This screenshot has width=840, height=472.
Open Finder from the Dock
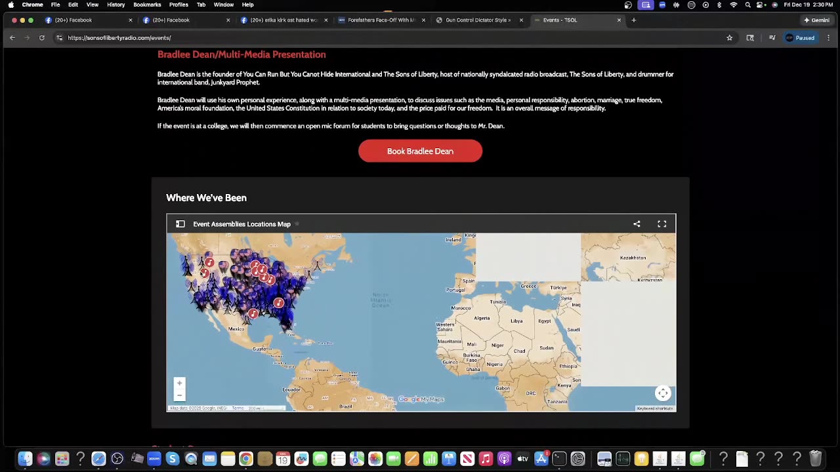[25, 459]
